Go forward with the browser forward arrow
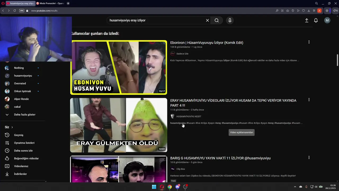Screen dimensions: 339x191 pyautogui.click(x=9, y=11)
